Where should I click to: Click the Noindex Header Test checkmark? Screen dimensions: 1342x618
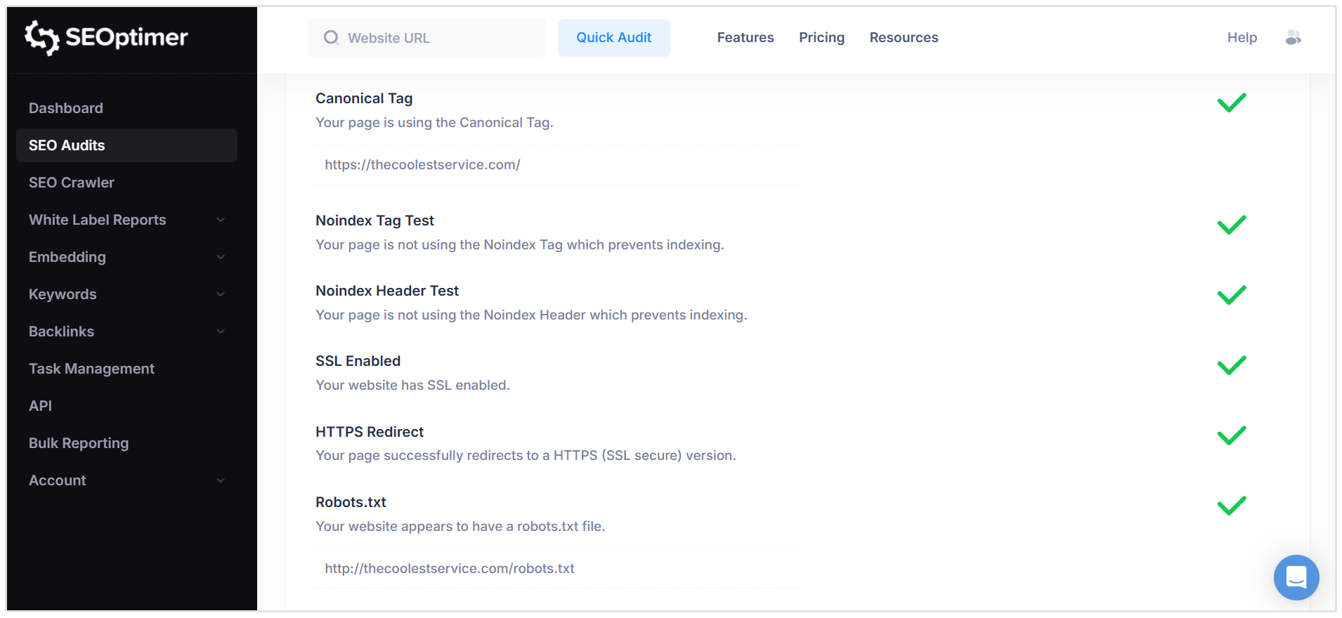click(1232, 295)
